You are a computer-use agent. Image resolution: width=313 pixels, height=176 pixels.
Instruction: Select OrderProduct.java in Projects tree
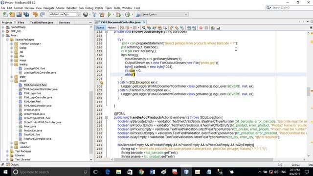tap(34, 114)
